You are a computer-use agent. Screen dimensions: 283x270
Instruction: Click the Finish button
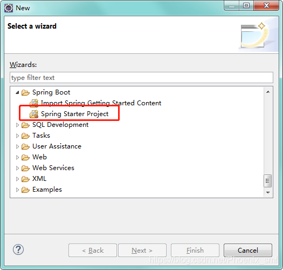[195, 251]
